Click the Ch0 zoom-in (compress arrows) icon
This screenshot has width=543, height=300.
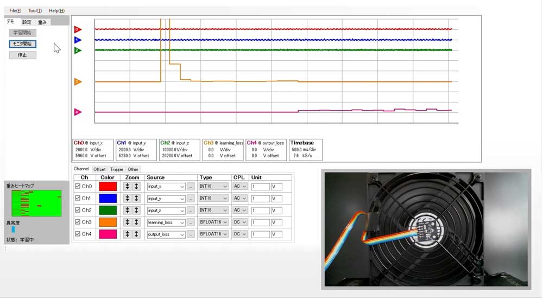pos(128,186)
